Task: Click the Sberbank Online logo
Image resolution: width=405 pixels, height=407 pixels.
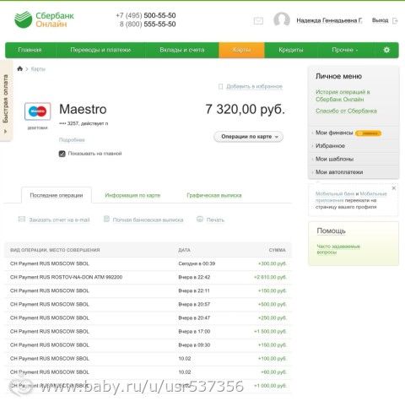Action: click(44, 19)
